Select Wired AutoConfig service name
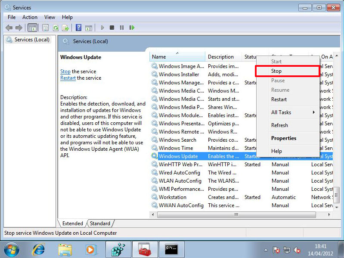This screenshot has height=258, width=344. pyautogui.click(x=180, y=173)
